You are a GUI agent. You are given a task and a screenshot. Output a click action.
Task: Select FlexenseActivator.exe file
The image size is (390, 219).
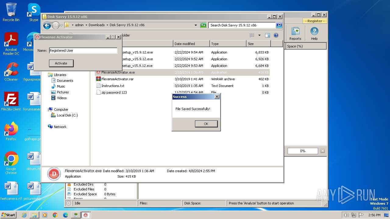pos(182,72)
